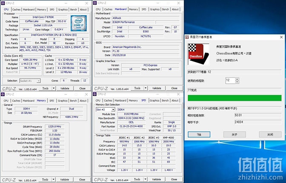Expand the Tools arrow in the SPD window

(146, 179)
